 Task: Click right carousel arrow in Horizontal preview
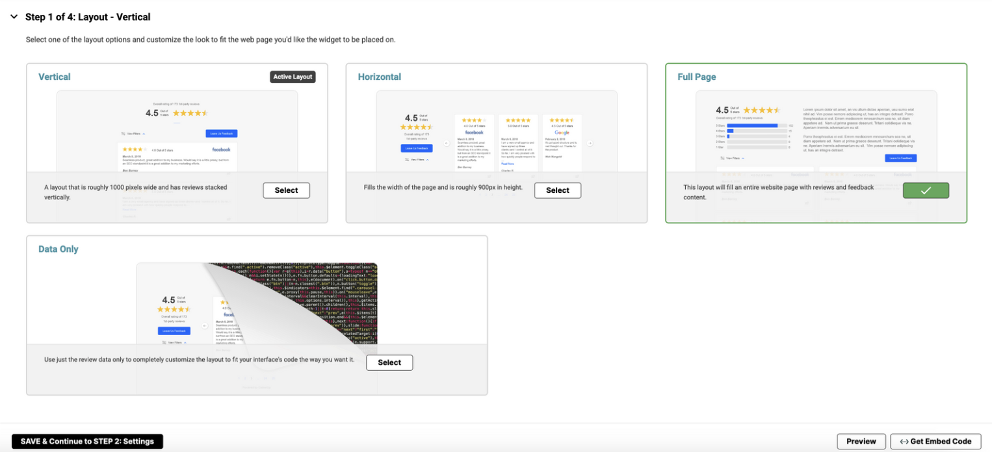click(590, 143)
